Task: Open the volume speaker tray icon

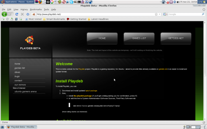Action: click(x=178, y=2)
